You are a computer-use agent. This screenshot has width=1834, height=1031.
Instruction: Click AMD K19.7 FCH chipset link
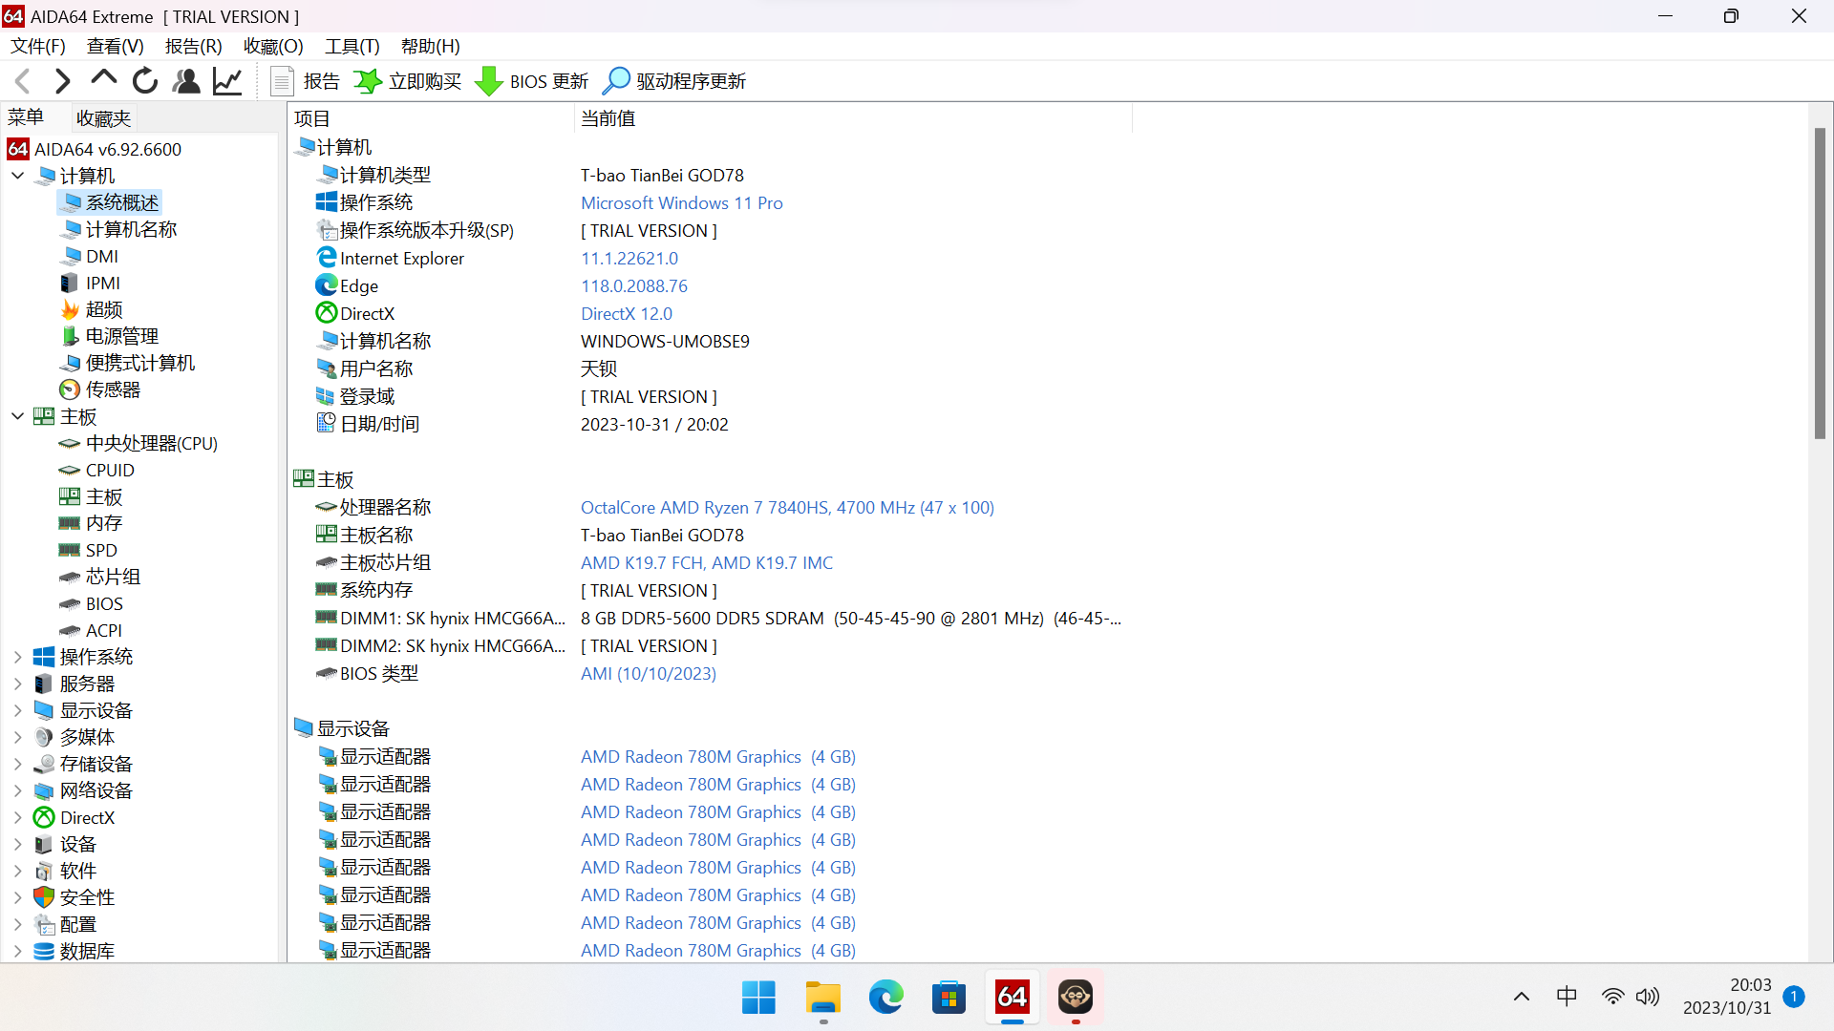click(707, 563)
